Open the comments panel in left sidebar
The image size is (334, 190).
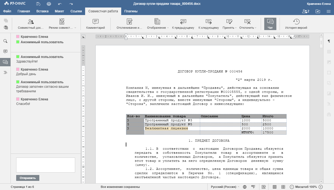pyautogui.click(x=5, y=51)
